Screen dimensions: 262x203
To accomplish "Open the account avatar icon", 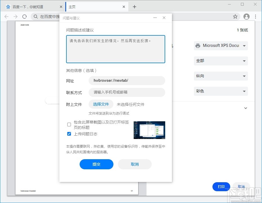I will click(247, 17).
